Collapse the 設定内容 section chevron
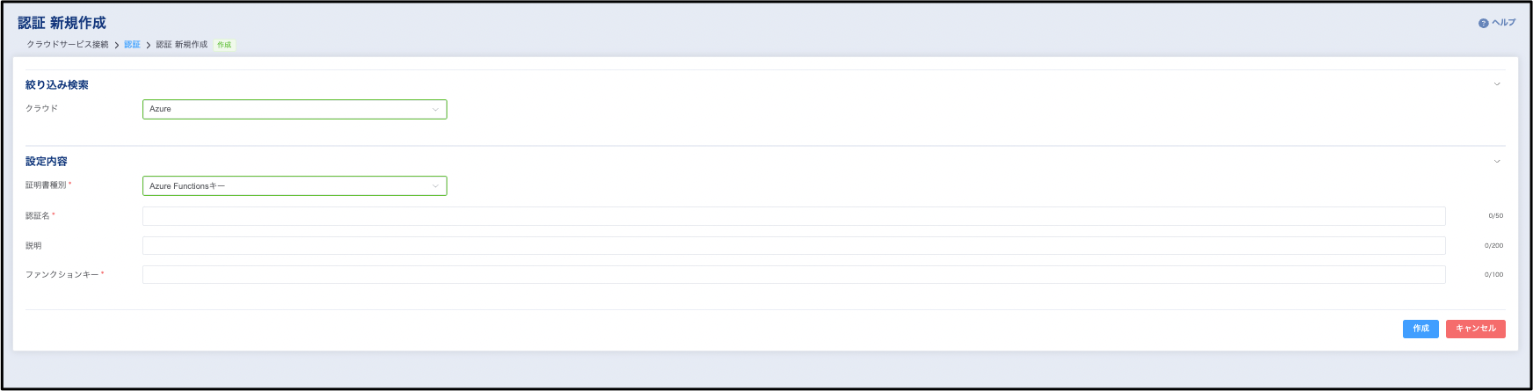 pyautogui.click(x=1497, y=162)
